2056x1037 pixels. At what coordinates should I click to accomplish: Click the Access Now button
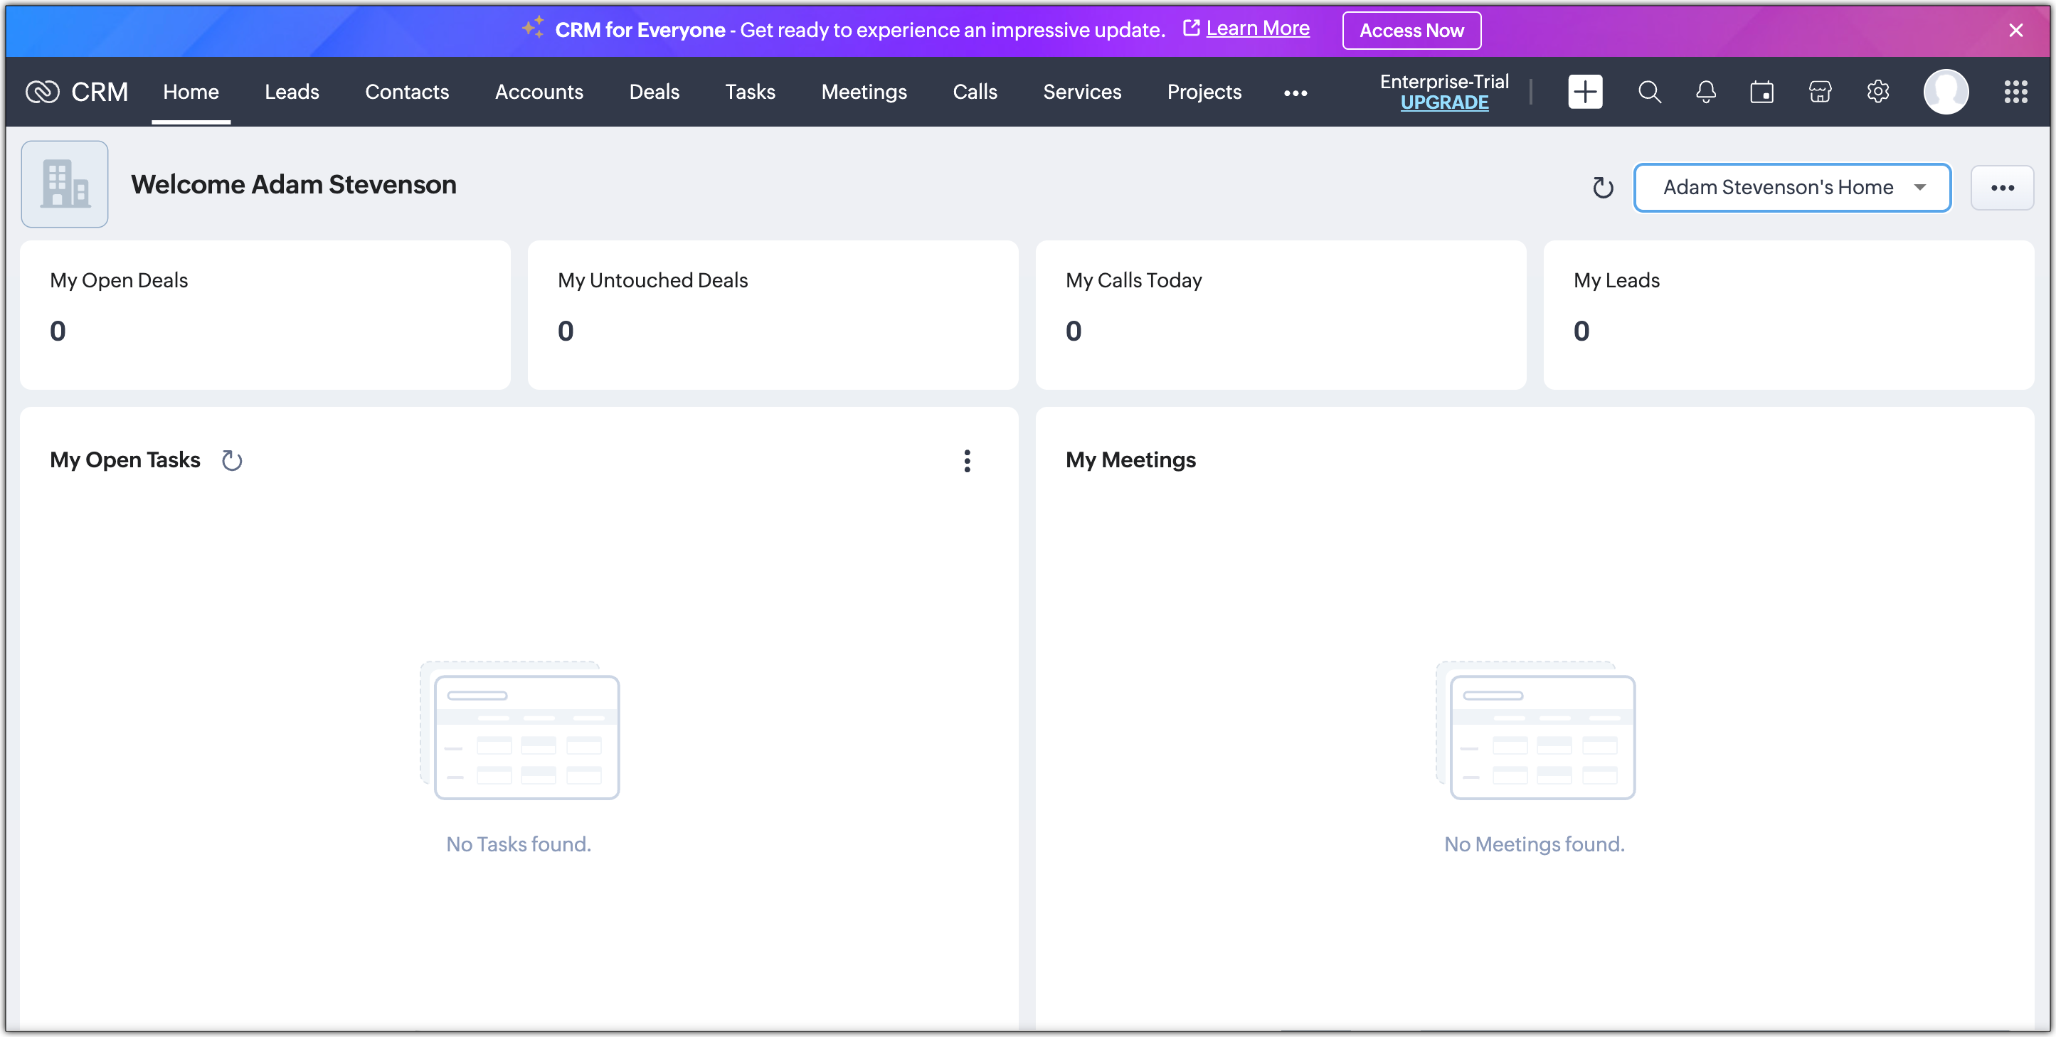pyautogui.click(x=1411, y=31)
